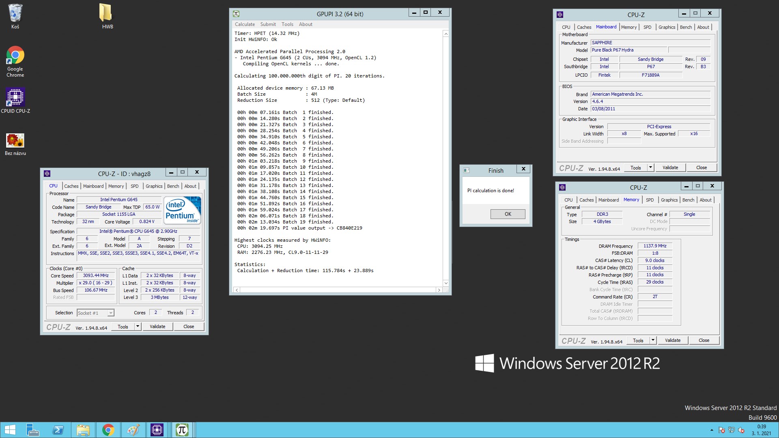Viewport: 779px width, 438px height.
Task: Open PowerShell from taskbar
Action: coord(58,430)
